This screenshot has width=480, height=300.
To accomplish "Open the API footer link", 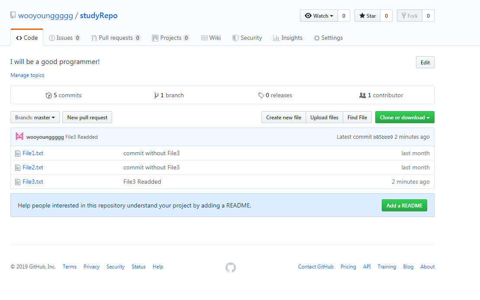I will click(367, 267).
